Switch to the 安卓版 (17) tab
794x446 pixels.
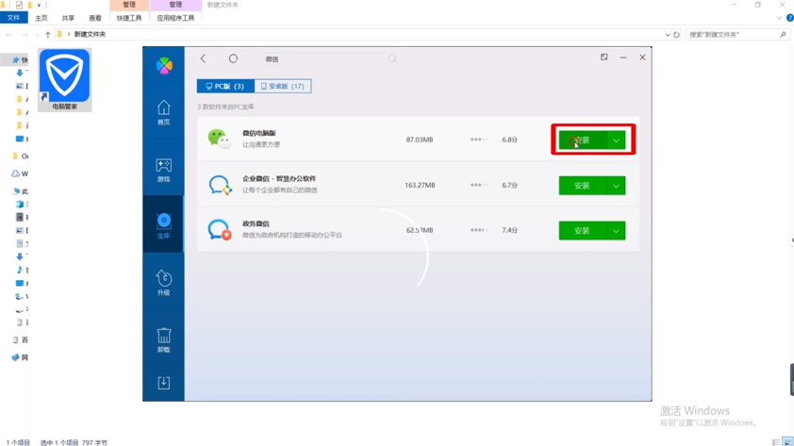283,86
